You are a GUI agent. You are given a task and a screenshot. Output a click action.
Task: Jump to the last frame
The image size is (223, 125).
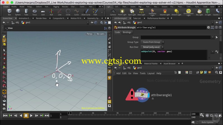47,116
